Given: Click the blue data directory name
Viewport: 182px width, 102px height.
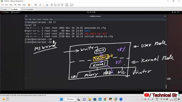Looking at the screenshot, I should (x=87, y=31).
